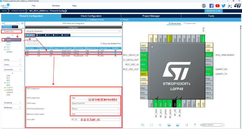242x130 pixels.
Task: Open the Window menu
Action: tap(56, 6)
